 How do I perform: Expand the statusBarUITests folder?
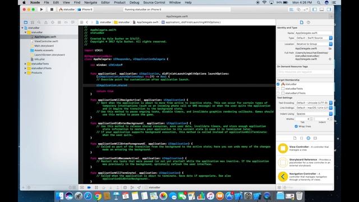(25, 68)
